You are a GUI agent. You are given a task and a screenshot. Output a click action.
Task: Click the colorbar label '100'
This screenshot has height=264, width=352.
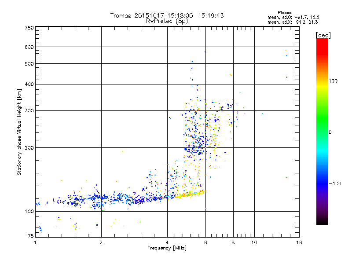pyautogui.click(x=333, y=81)
